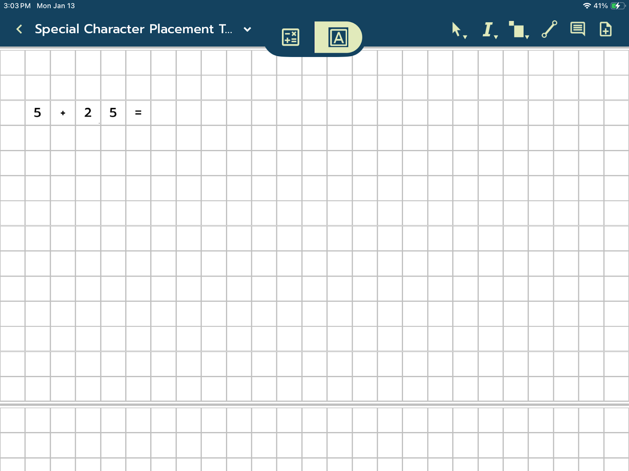629x471 pixels.
Task: Tap the 3:03 PM clock in status bar
Action: 17,6
